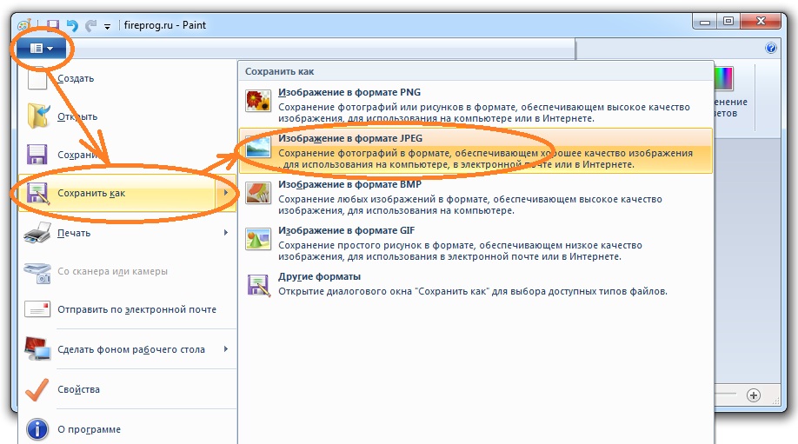798x444 pixels.
Task: Click the edit colors rainbow swatch
Action: click(x=723, y=79)
